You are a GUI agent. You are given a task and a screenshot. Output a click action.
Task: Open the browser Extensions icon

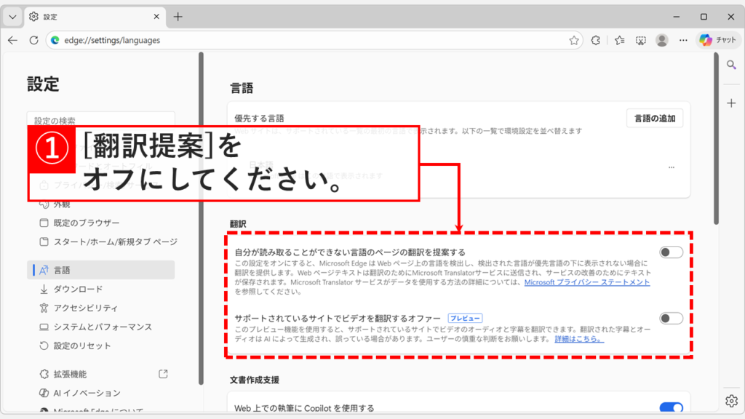[x=595, y=40]
